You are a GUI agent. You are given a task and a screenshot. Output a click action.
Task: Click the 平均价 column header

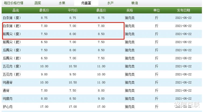[73, 10]
